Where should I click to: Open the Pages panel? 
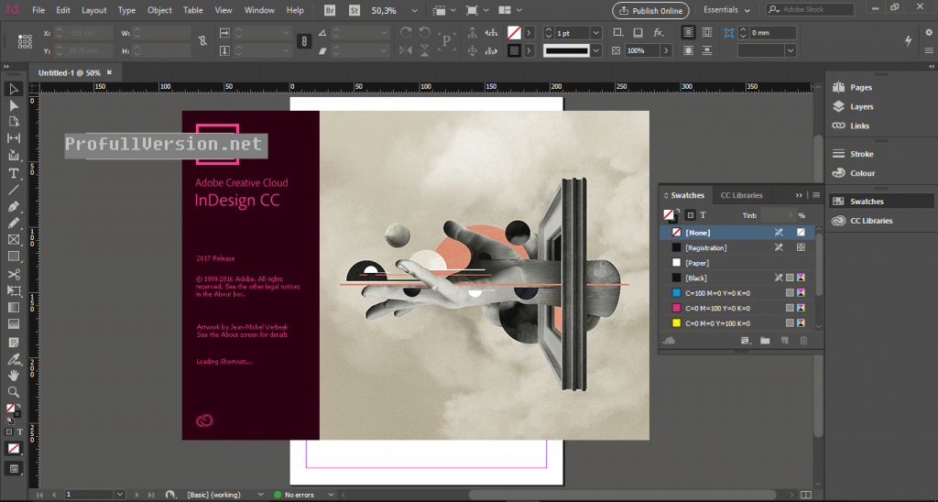coord(853,87)
